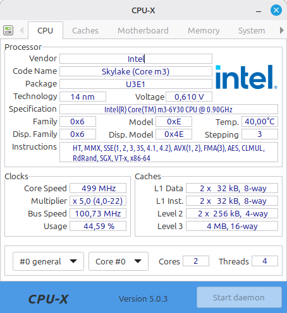Image resolution: width=287 pixels, height=313 pixels.
Task: Switch to the Caches tab
Action: coord(85,31)
